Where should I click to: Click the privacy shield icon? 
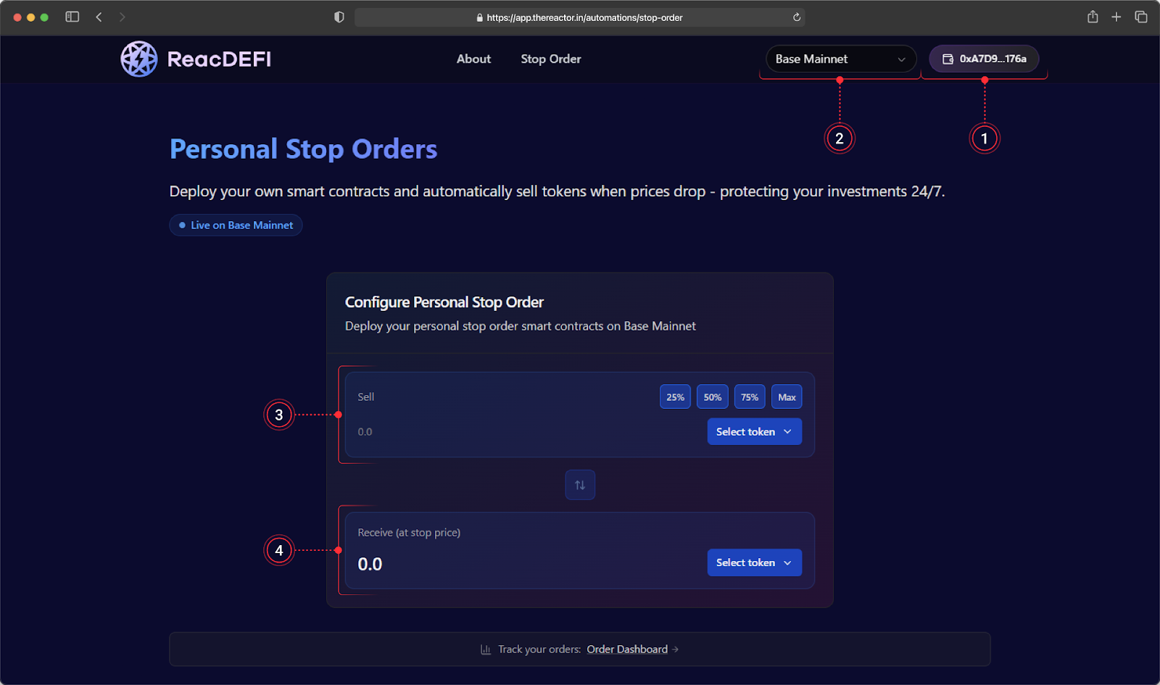coord(339,17)
